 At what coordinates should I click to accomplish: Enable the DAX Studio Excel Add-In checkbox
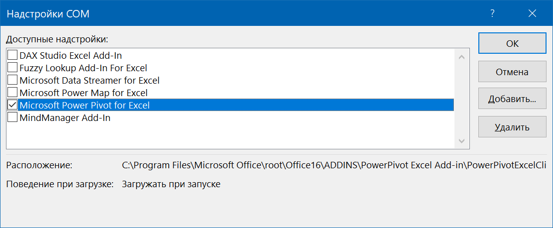click(12, 55)
